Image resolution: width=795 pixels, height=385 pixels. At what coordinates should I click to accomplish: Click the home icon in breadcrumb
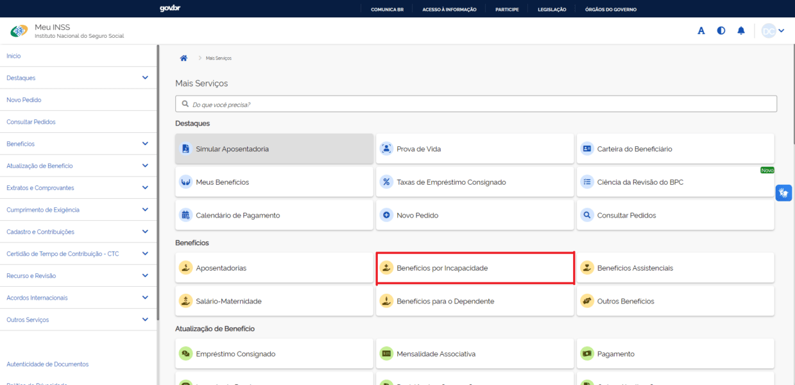tap(184, 58)
